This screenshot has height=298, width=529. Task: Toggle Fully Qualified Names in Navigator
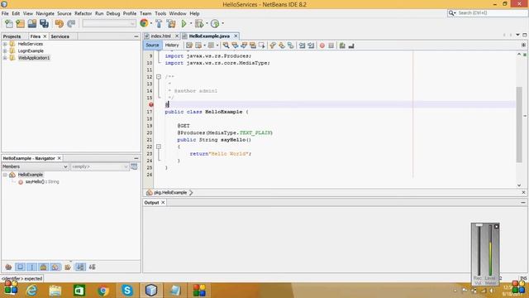tap(68, 267)
